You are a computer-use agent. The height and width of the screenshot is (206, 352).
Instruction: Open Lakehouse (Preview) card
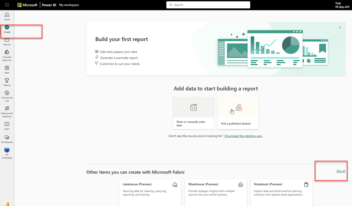(x=150, y=193)
